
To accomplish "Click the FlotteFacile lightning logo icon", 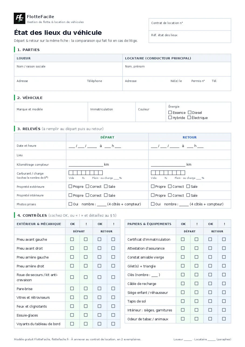I will click(19, 18).
